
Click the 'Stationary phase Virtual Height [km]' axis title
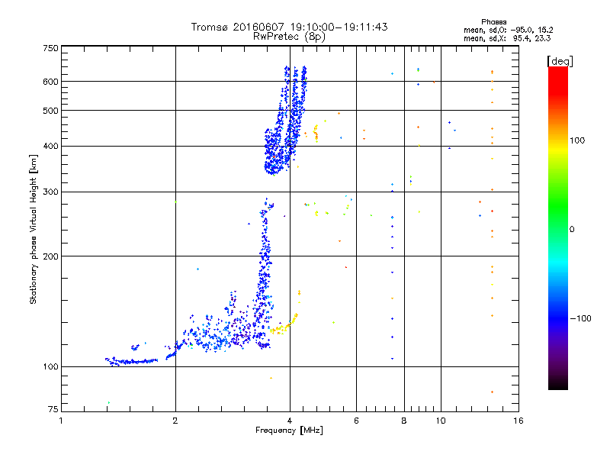tap(33, 229)
